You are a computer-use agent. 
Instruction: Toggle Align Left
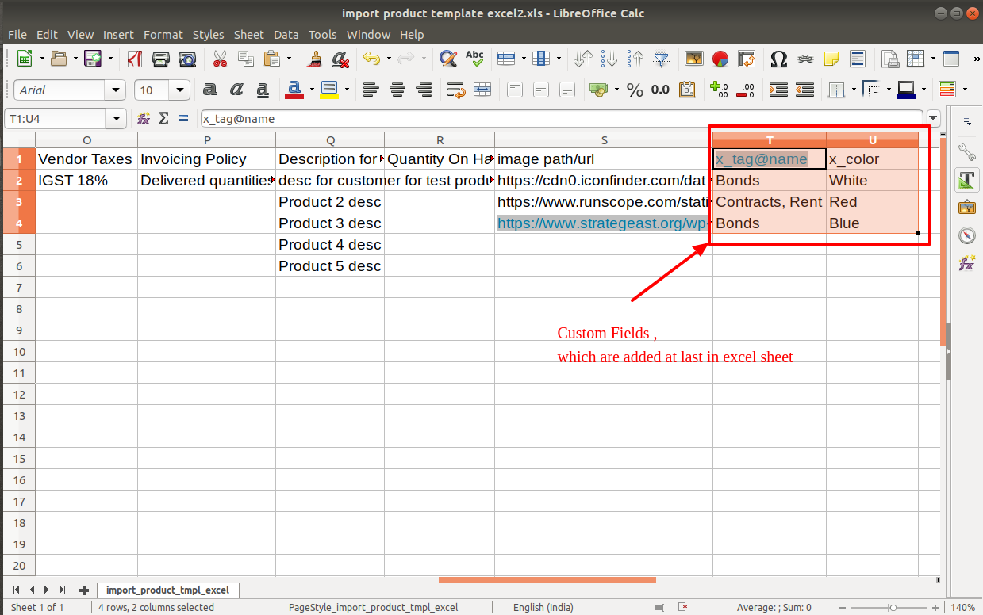click(x=371, y=90)
